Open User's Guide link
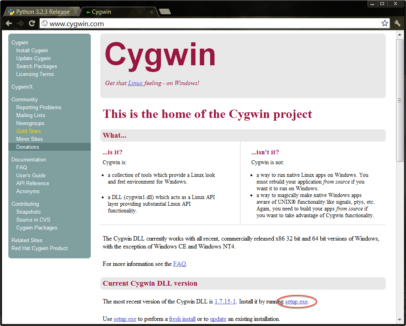406x326 pixels. pyautogui.click(x=31, y=175)
